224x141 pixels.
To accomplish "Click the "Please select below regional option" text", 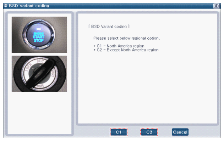I will [127, 38].
